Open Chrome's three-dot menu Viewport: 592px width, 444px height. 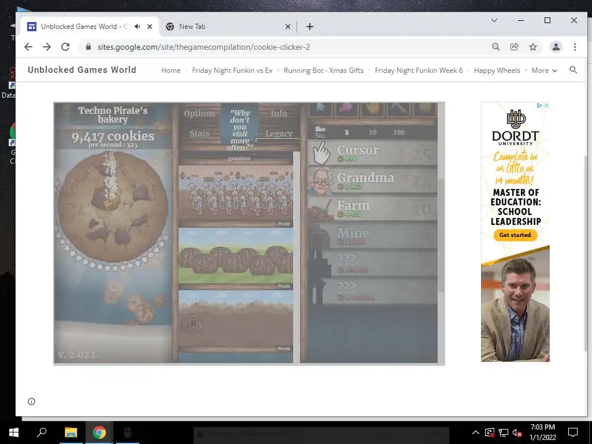(x=575, y=47)
